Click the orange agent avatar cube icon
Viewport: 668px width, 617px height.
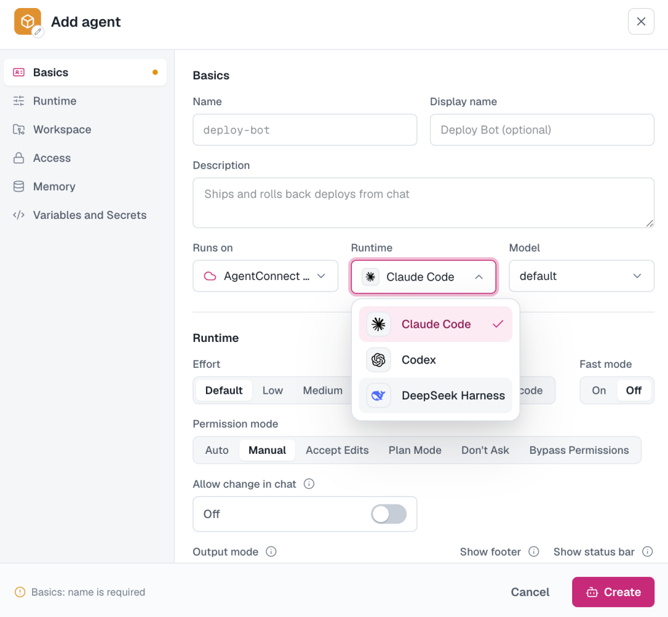pyautogui.click(x=27, y=21)
